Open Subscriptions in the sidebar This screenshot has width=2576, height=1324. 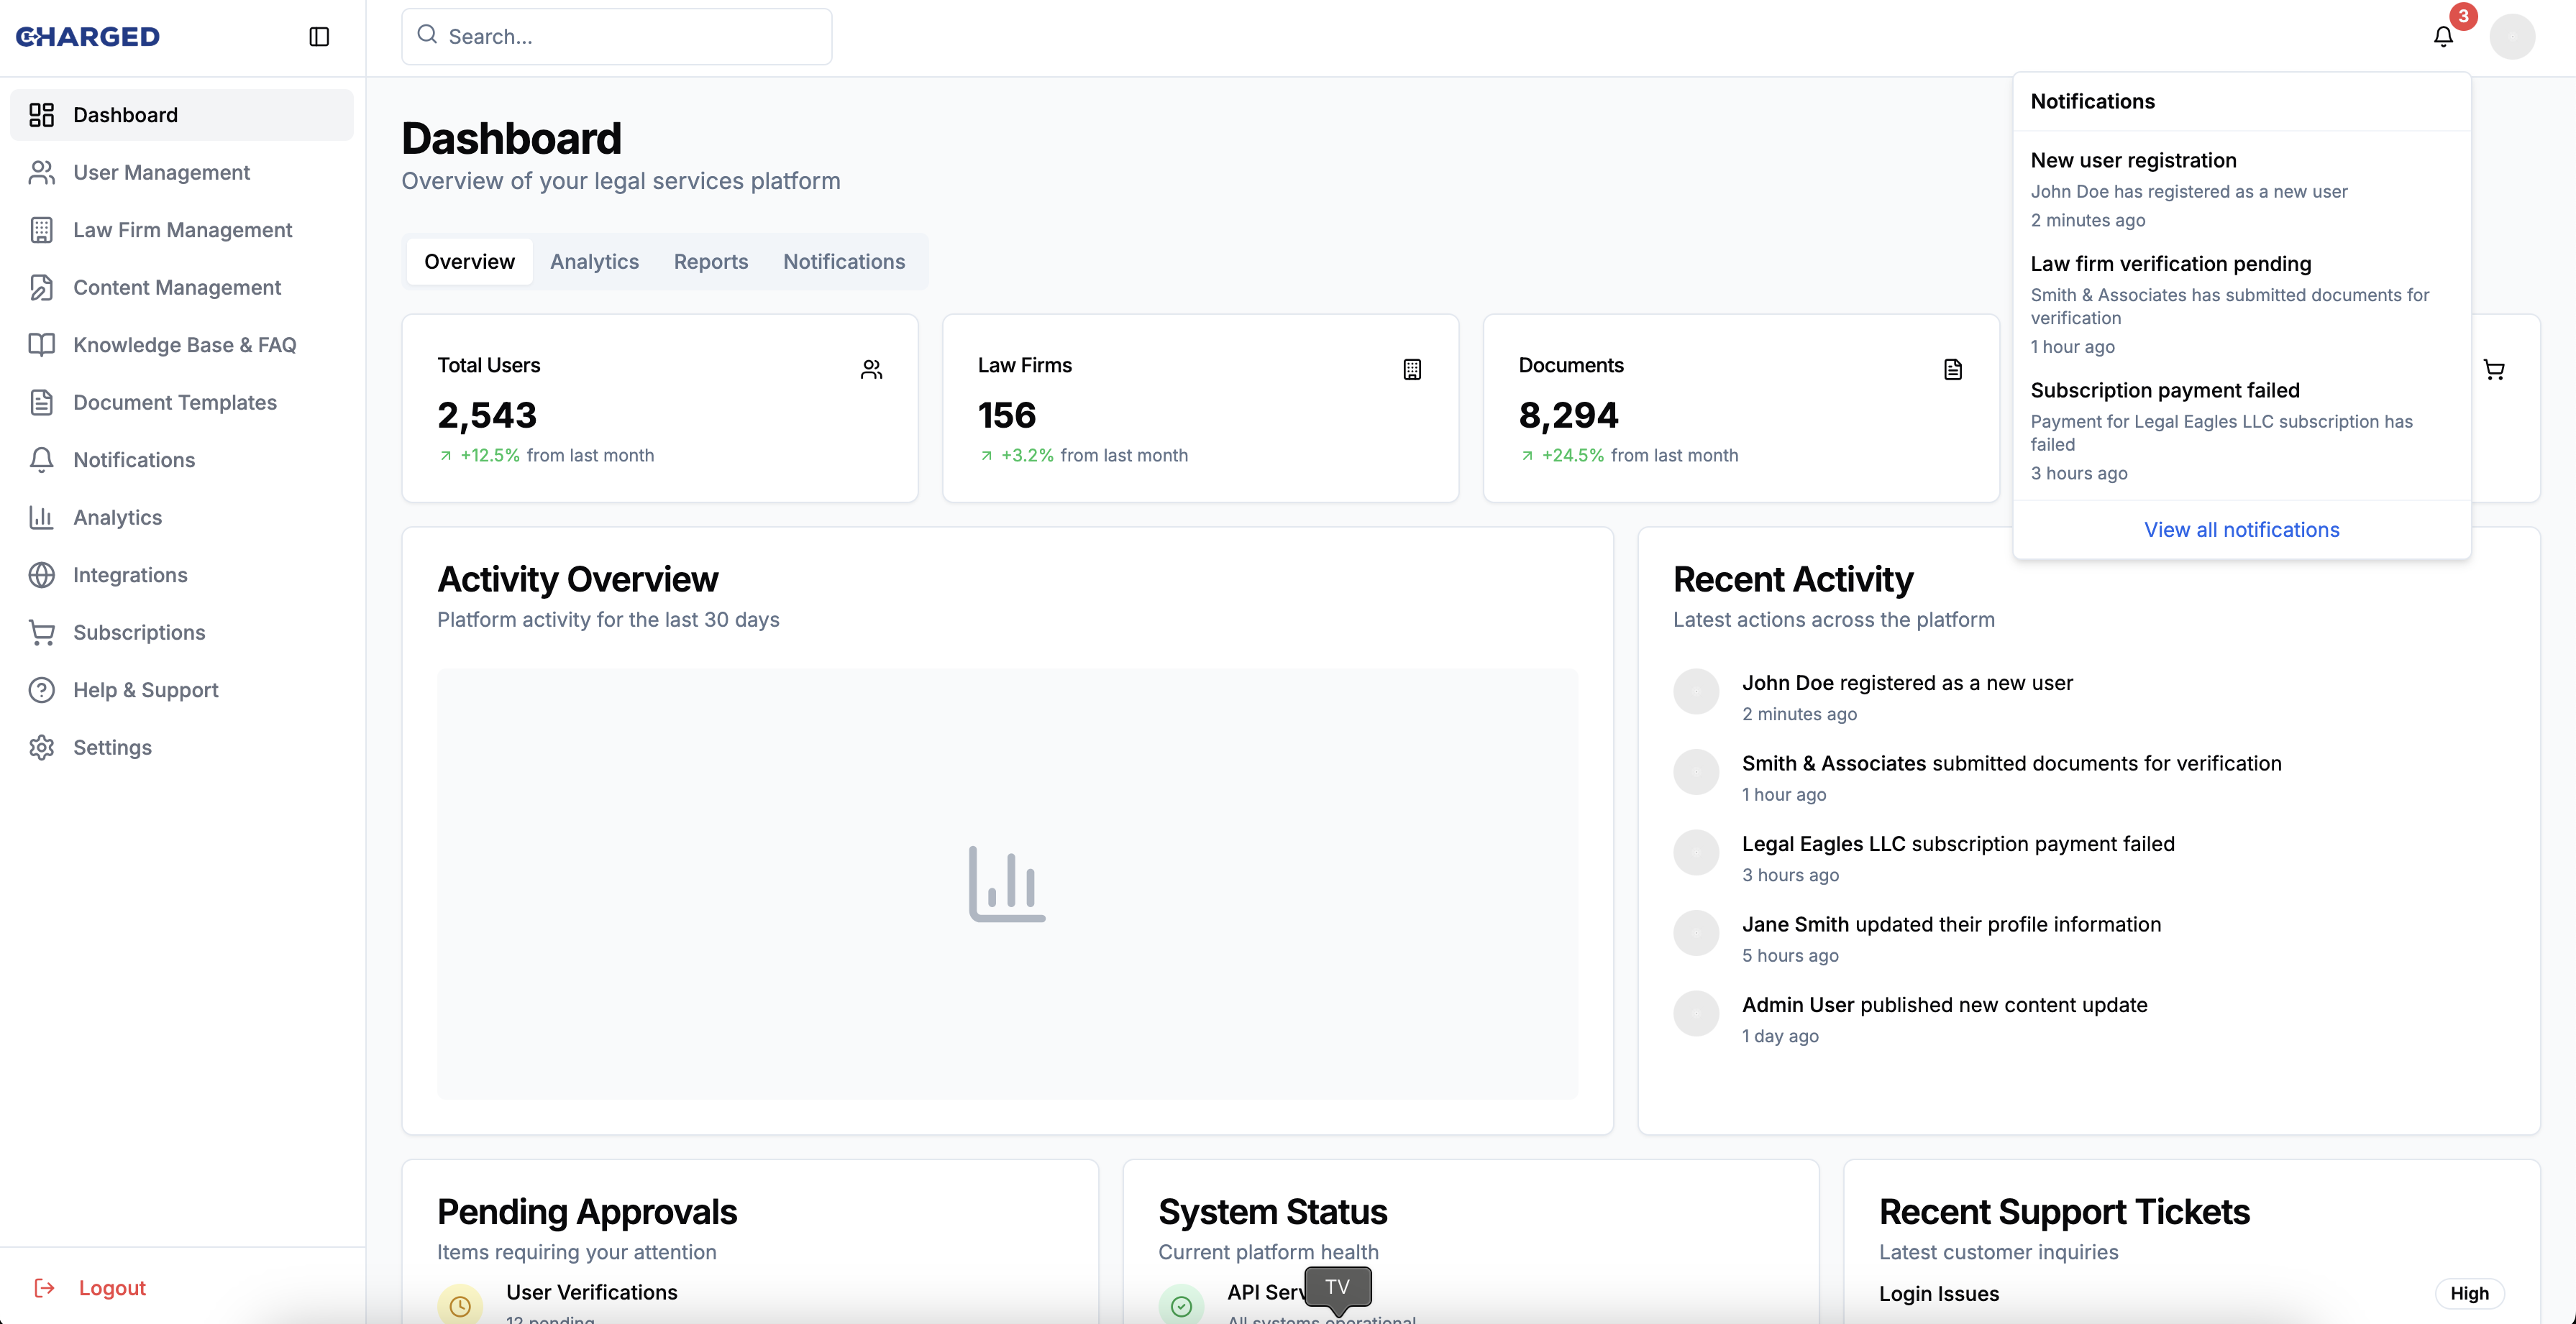[182, 633]
